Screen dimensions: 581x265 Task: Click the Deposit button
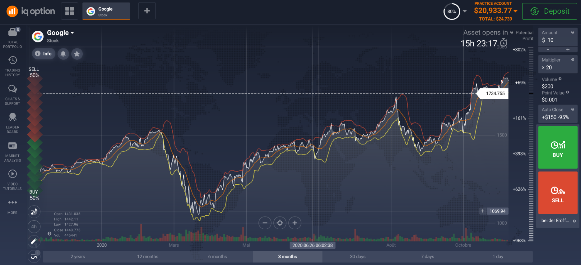[550, 11]
